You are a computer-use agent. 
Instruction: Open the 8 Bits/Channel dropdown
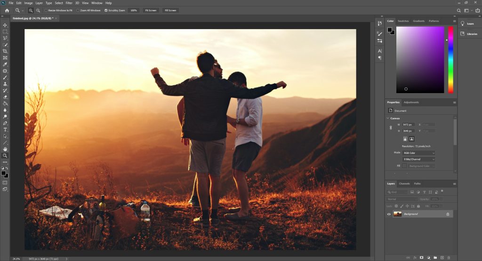click(x=418, y=159)
